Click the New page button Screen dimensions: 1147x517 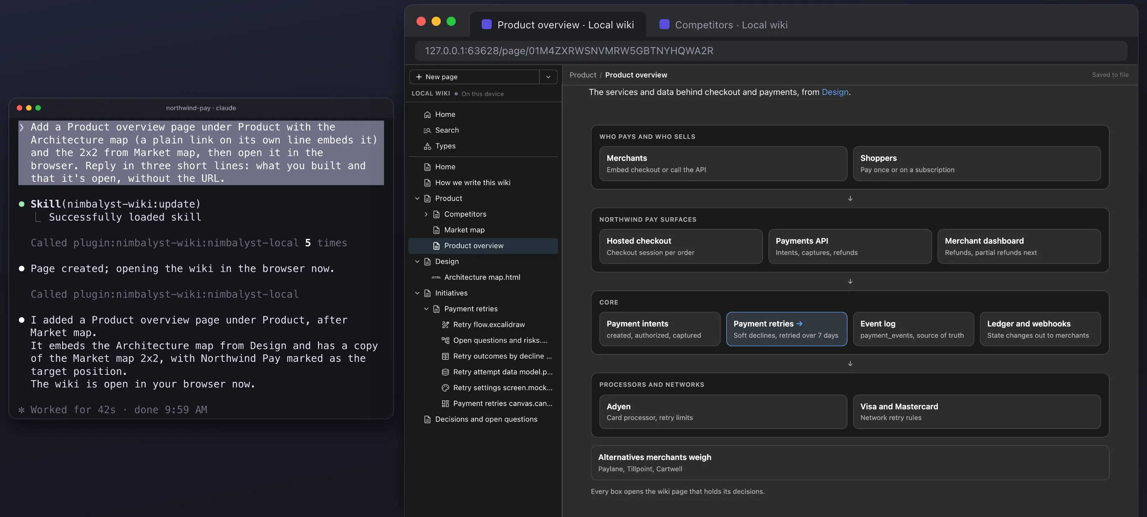coord(474,77)
